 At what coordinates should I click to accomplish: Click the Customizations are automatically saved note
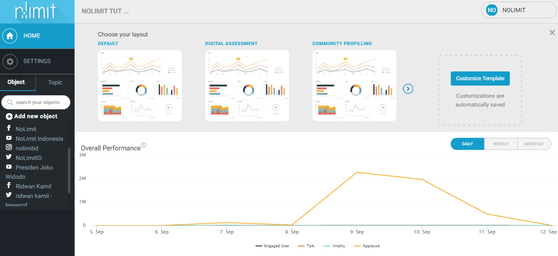(480, 100)
